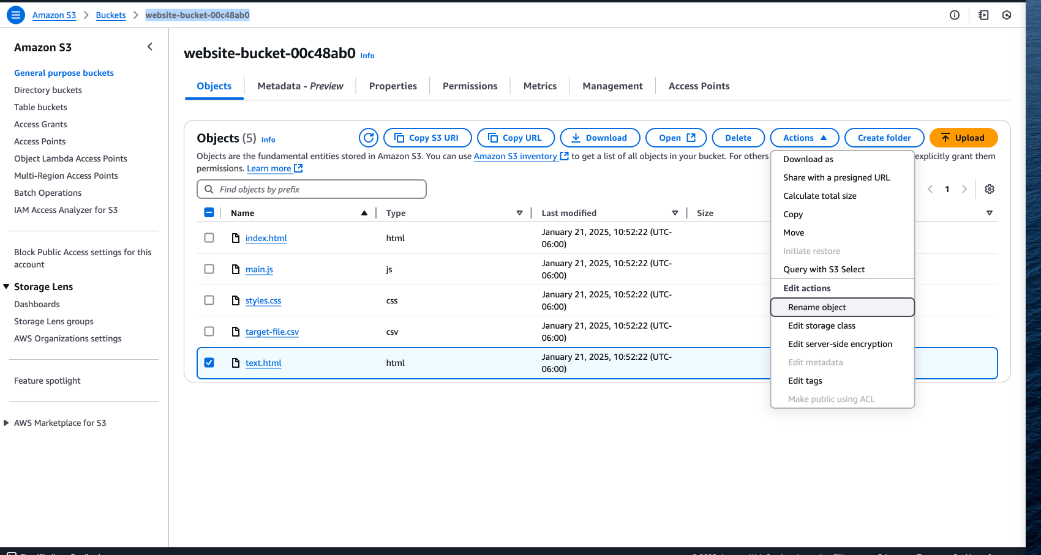Toggle the select-all objects checkbox
Viewport: 1041px width, 555px height.
[209, 212]
